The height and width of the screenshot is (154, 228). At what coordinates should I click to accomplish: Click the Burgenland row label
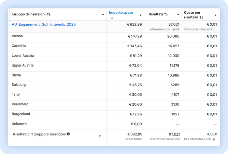21,114
